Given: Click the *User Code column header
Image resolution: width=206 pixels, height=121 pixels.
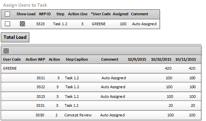Looking at the screenshot, I should pyautogui.click(x=101, y=14).
